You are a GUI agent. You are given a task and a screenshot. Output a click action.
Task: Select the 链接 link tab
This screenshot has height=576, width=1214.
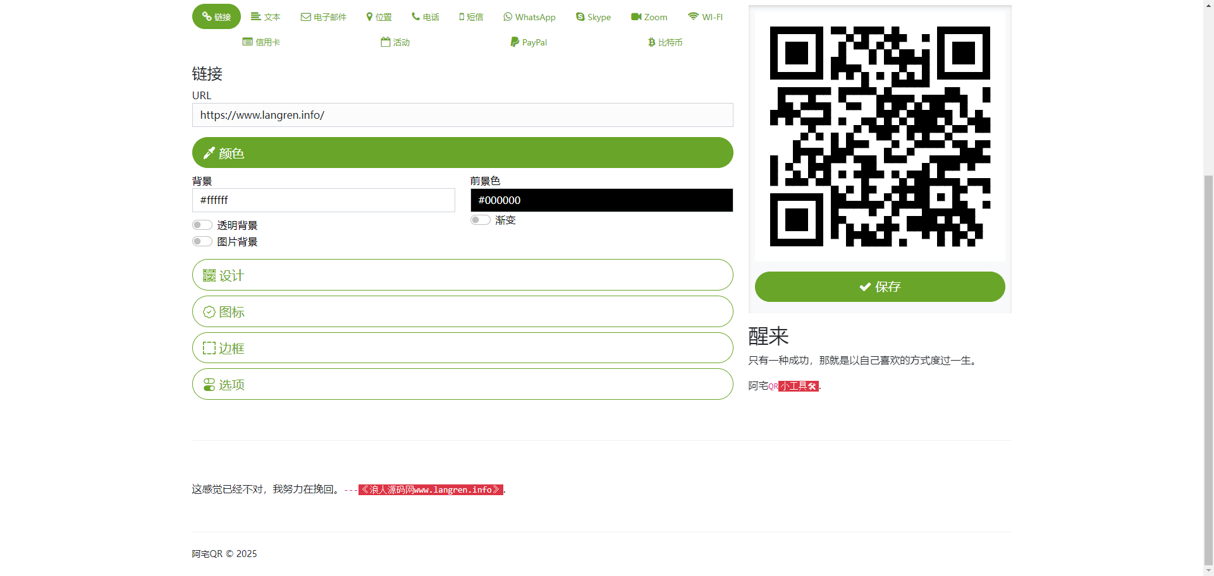(216, 17)
